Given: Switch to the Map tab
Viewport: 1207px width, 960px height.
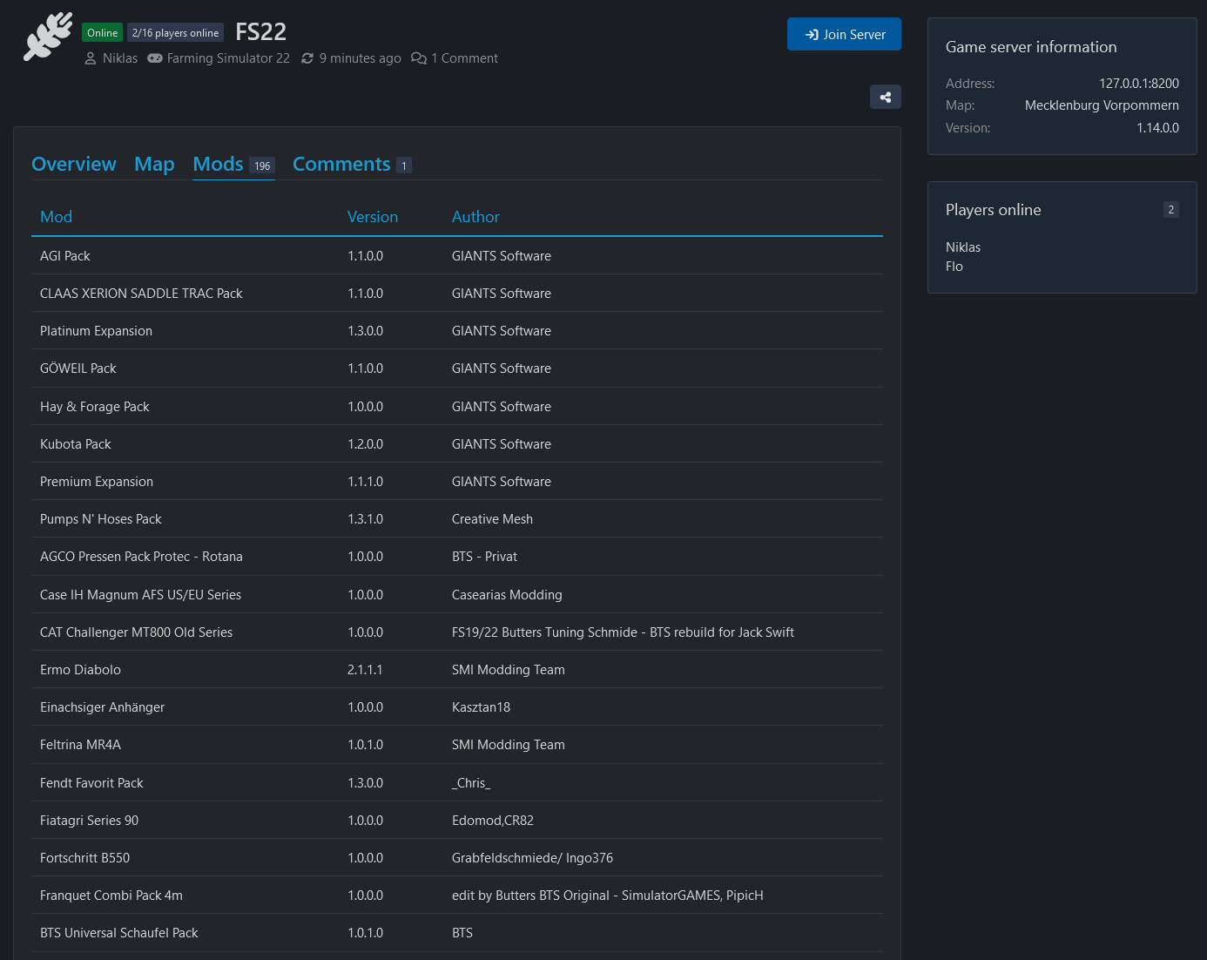Looking at the screenshot, I should coord(154,164).
